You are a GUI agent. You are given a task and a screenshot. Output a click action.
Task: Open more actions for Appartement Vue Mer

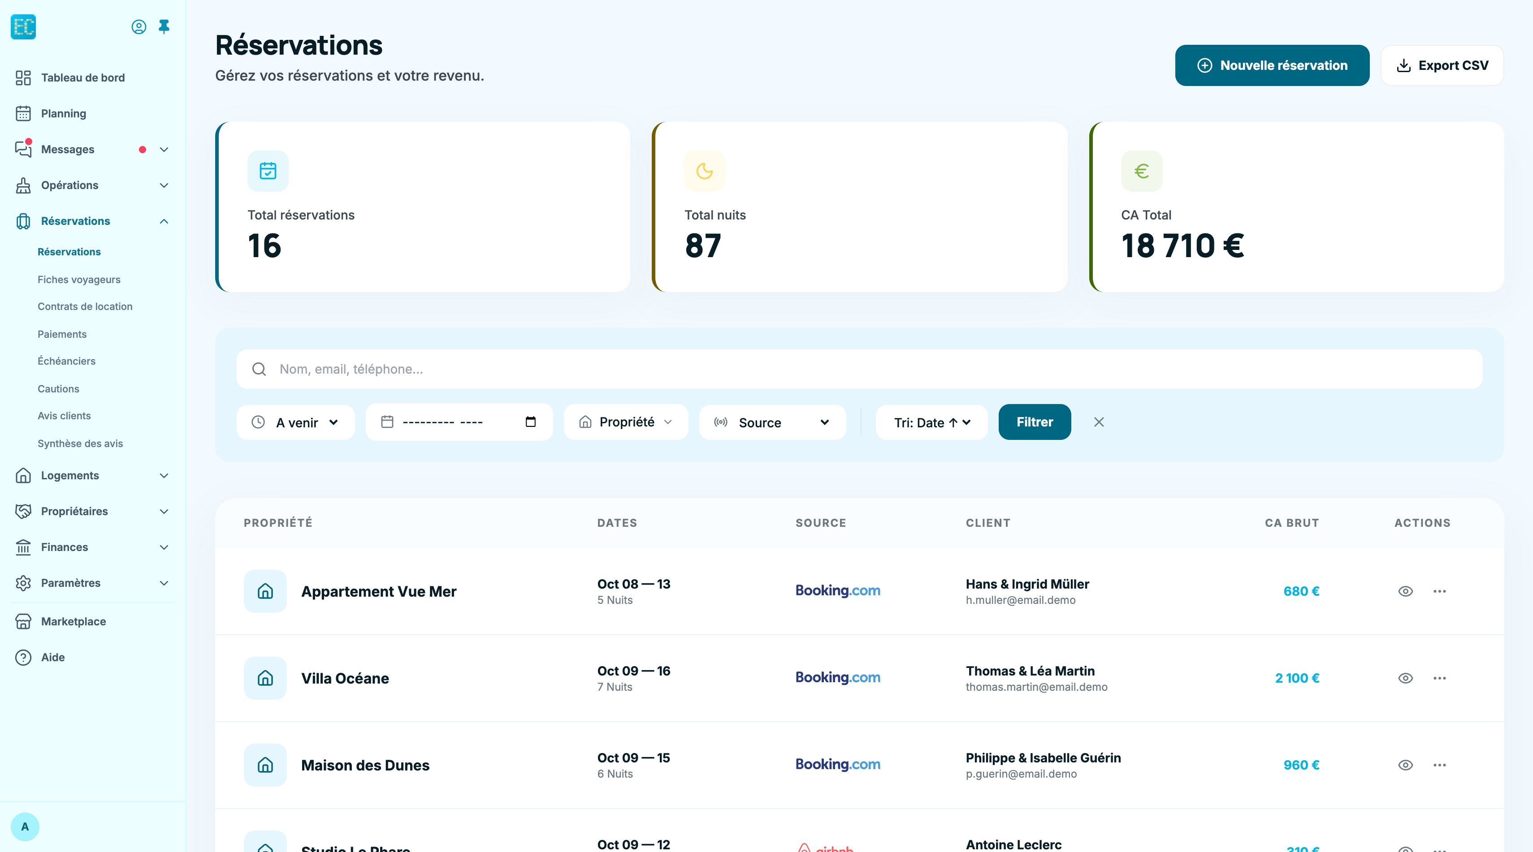tap(1440, 591)
